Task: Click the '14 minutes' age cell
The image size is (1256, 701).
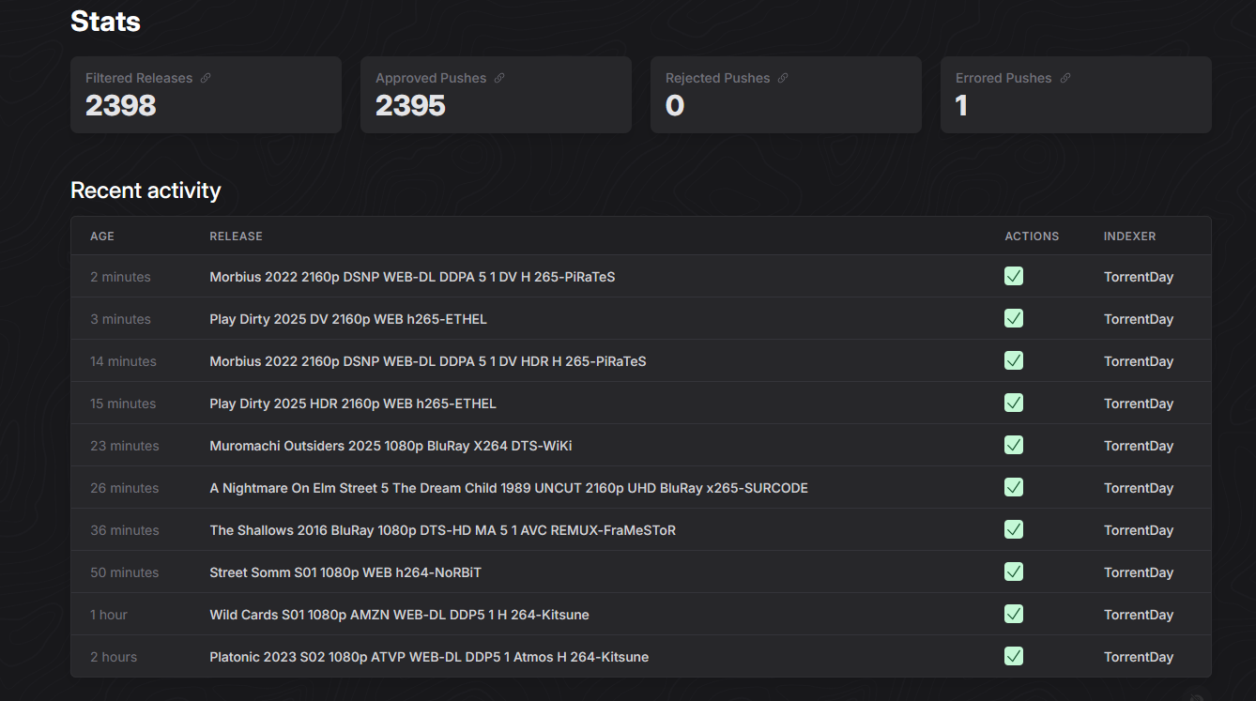Action: (123, 361)
